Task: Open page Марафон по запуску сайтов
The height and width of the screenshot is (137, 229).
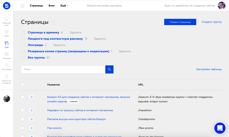Action: pos(80,110)
